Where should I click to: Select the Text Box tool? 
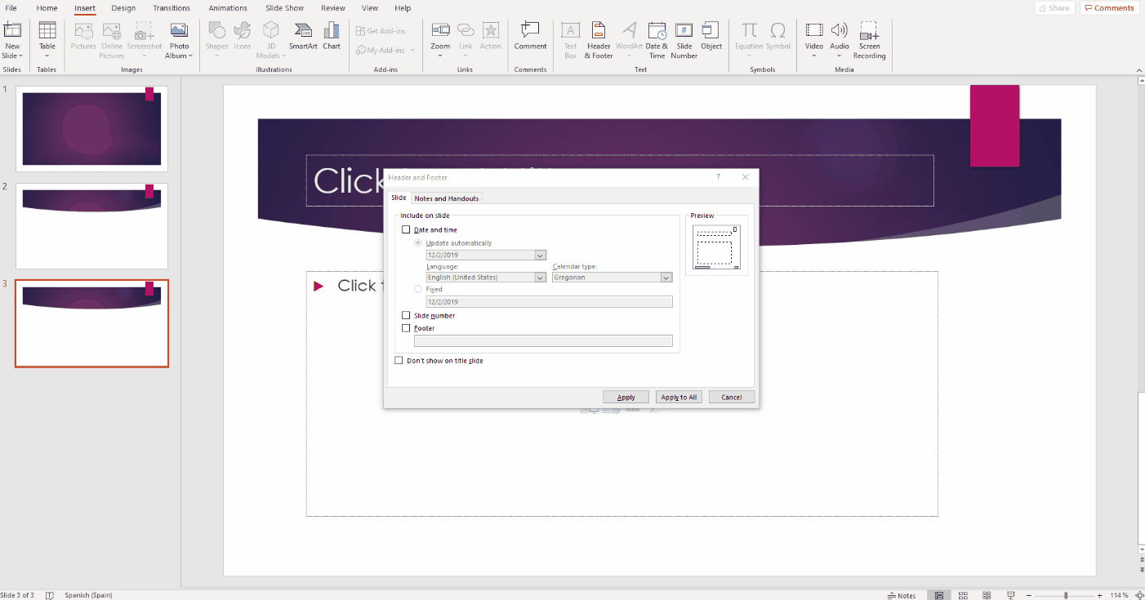pyautogui.click(x=570, y=39)
